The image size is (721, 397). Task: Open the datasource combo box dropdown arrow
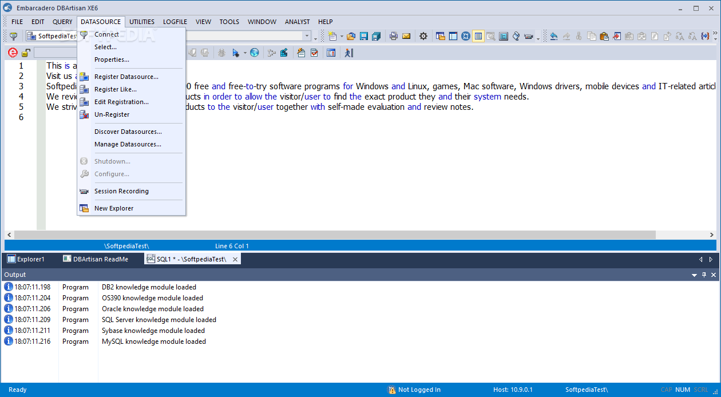(x=307, y=36)
